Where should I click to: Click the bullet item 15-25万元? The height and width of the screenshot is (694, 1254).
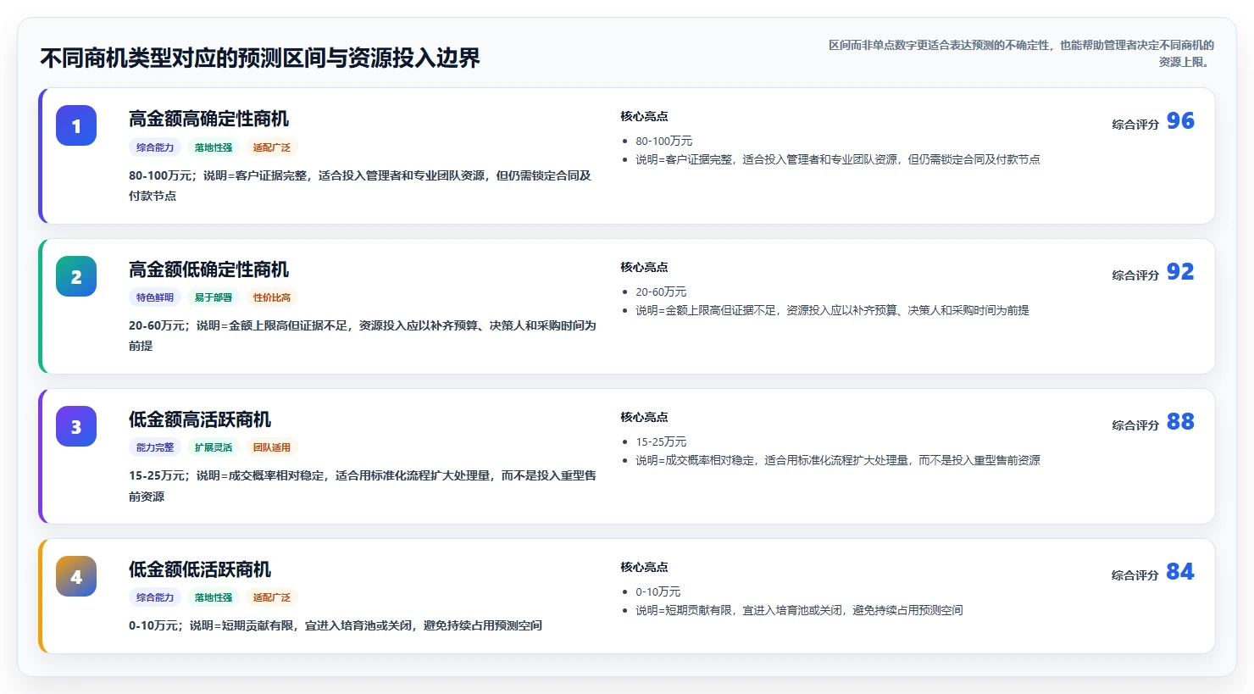coord(661,442)
